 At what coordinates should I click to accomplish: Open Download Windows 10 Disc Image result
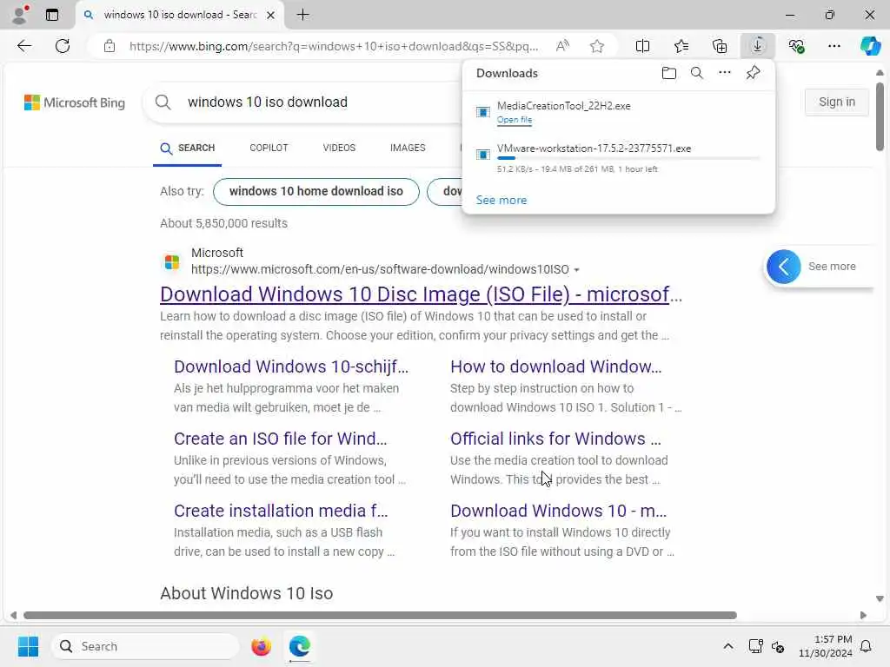(422, 294)
